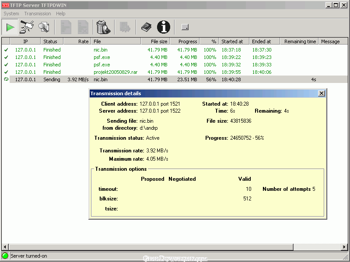Screen dimensions: 350x262
Task: Click the greyed settings gears icon
Action: (125, 27)
